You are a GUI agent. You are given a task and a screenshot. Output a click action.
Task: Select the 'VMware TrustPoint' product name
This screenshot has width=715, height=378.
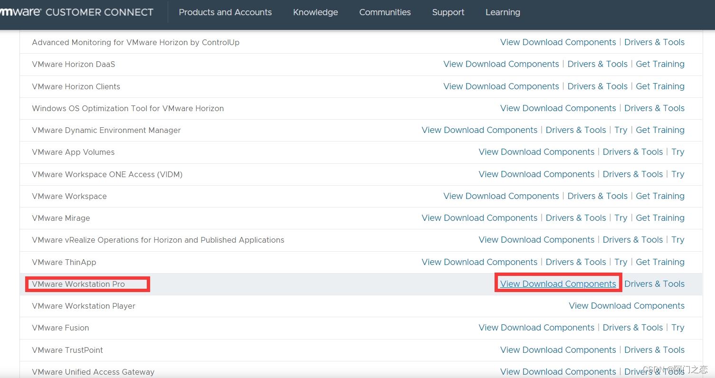(x=67, y=350)
